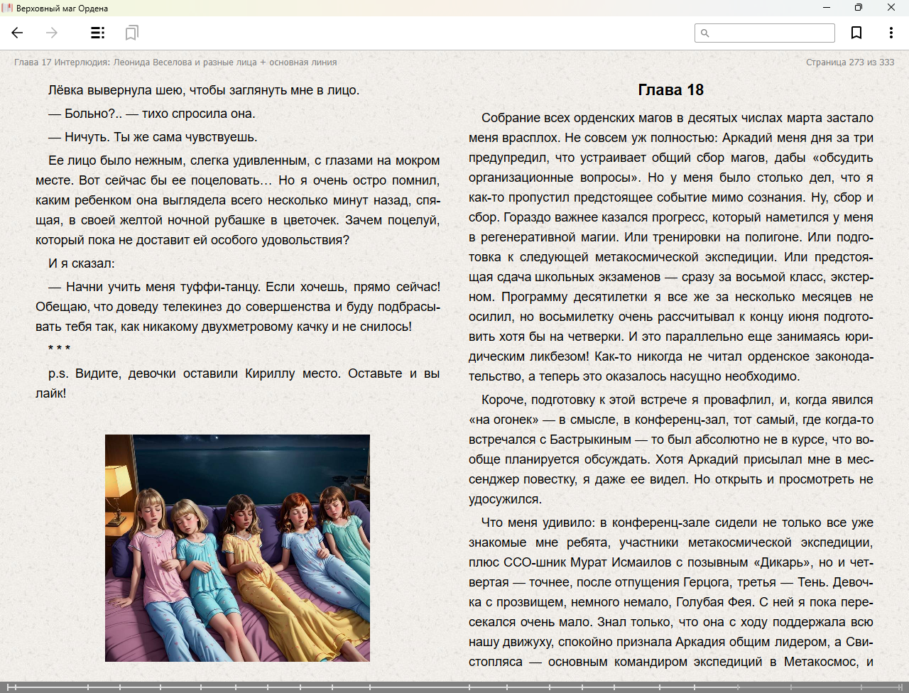
Task: Type in the book search field
Action: [771, 33]
